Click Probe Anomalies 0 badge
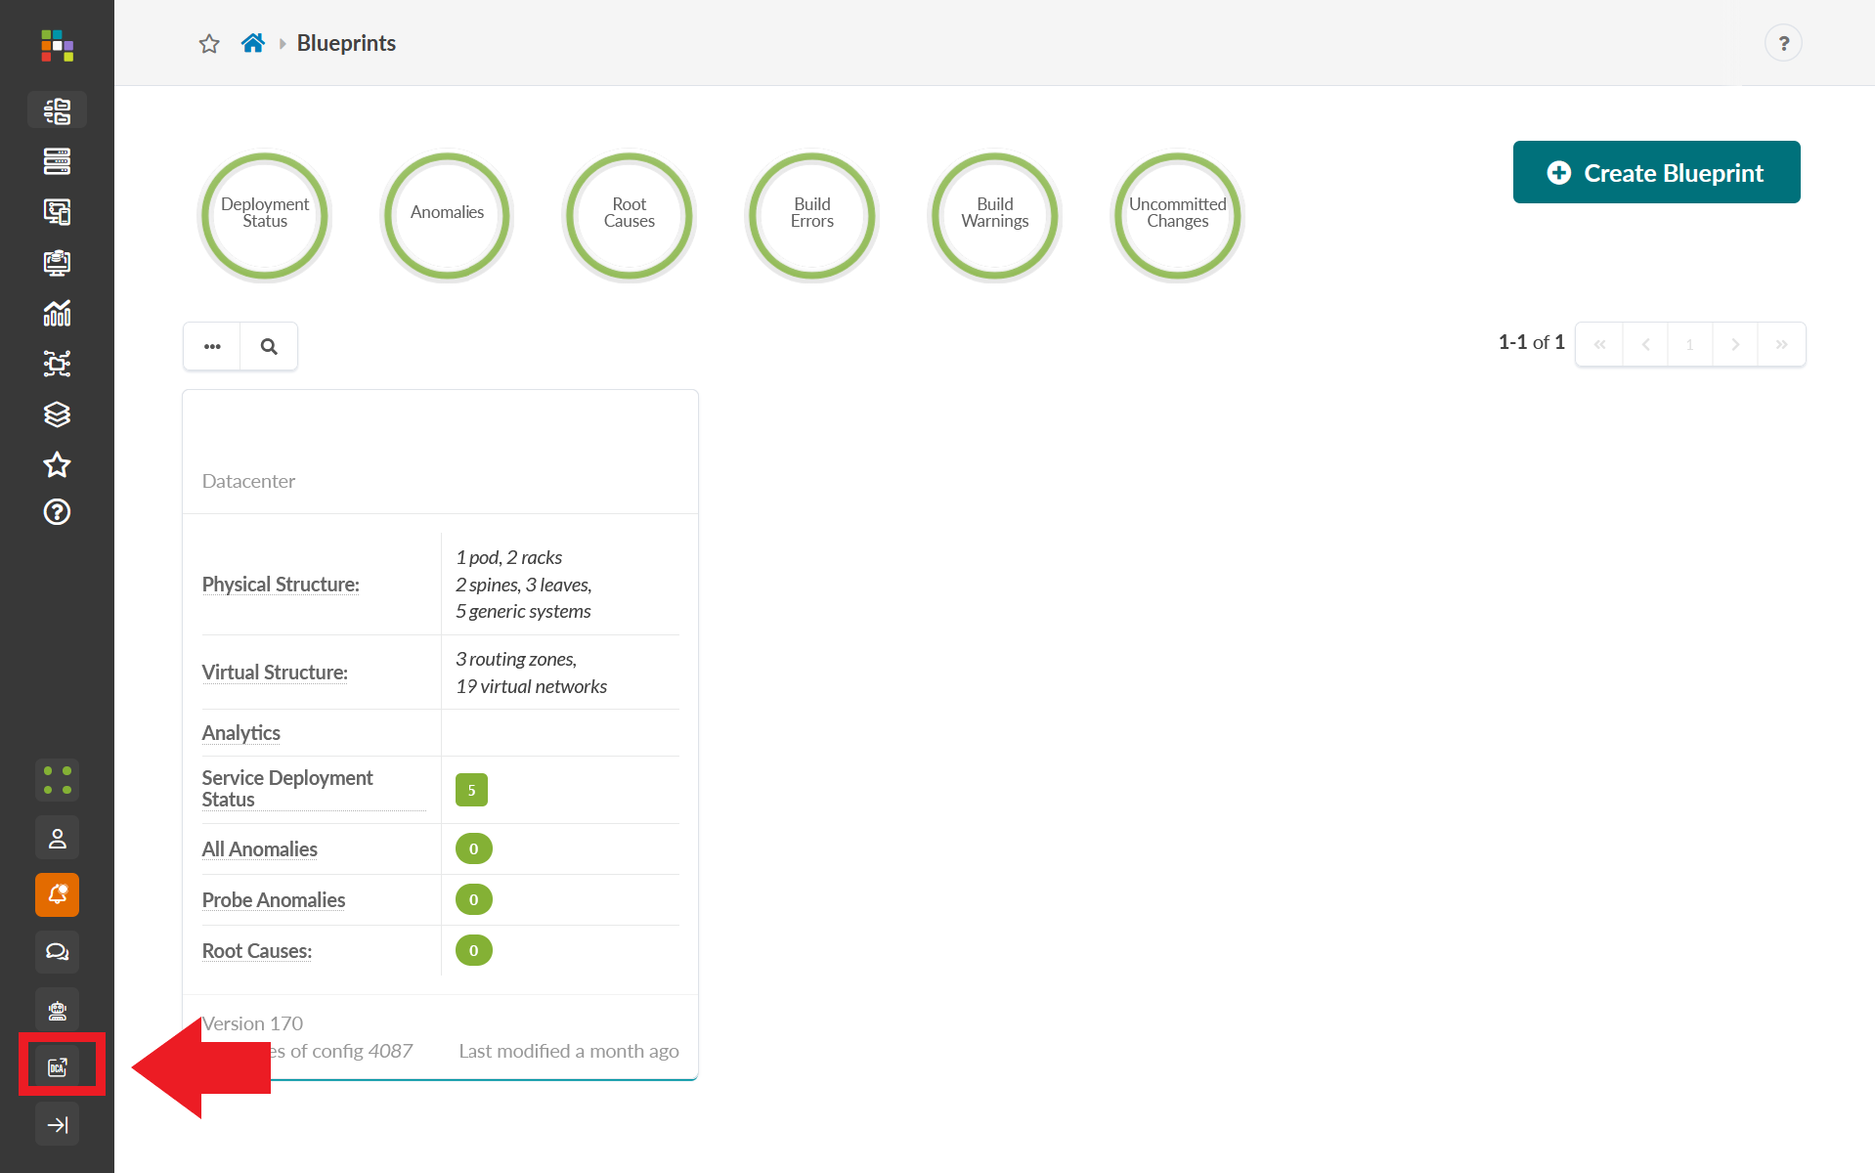This screenshot has width=1875, height=1173. pos(474,899)
